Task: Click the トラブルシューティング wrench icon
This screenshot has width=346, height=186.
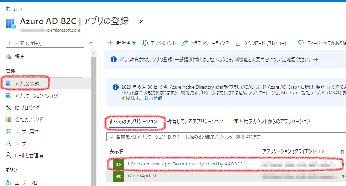Action: (185, 43)
